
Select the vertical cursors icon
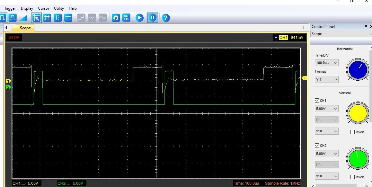coord(58,18)
